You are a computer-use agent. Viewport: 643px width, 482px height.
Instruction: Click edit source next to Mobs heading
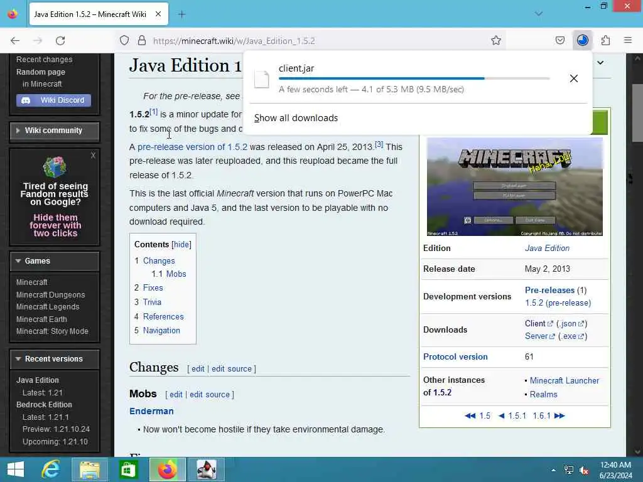click(x=210, y=394)
